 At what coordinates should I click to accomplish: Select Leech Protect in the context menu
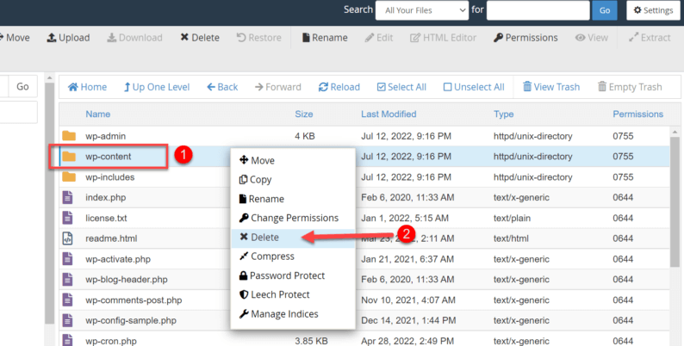(x=293, y=294)
